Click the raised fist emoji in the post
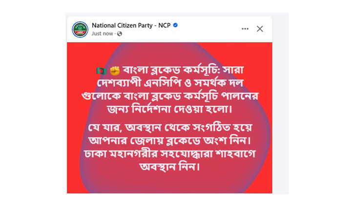 pyautogui.click(x=115, y=71)
